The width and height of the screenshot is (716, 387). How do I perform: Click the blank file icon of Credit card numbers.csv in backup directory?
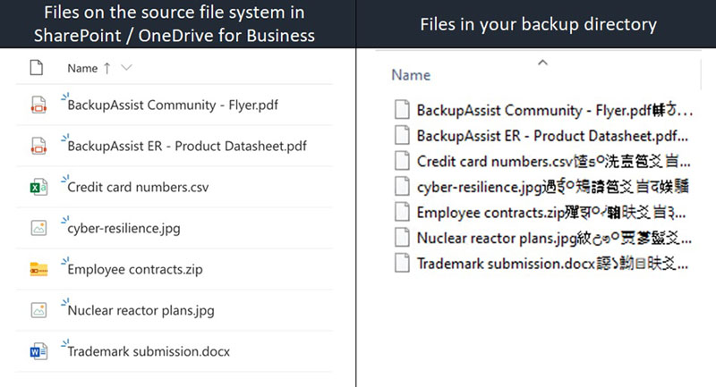(402, 161)
